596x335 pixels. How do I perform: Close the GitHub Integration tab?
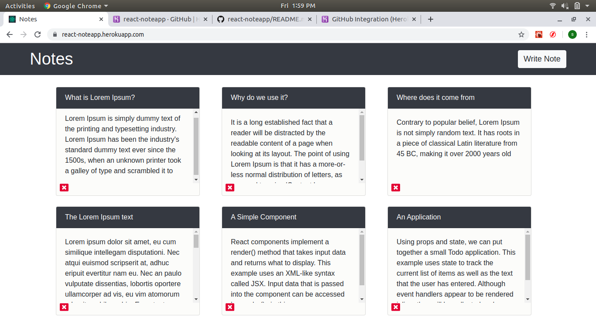click(x=414, y=19)
